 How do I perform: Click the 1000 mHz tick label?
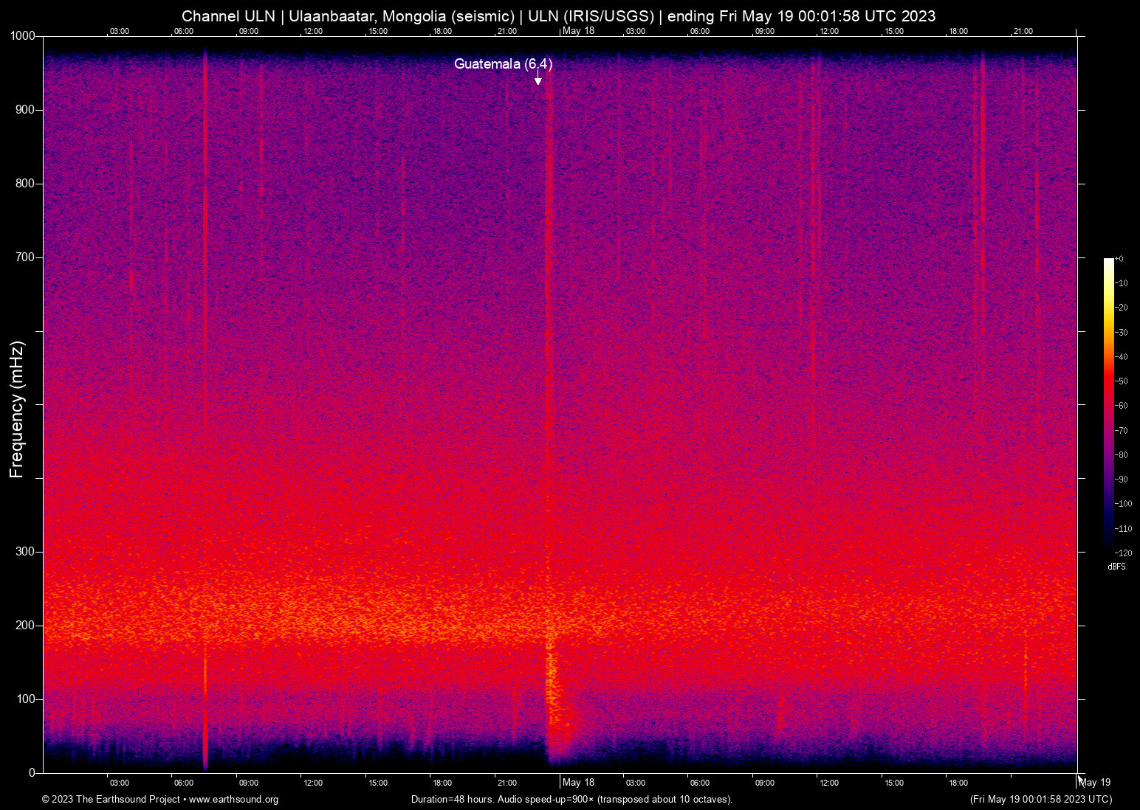21,35
